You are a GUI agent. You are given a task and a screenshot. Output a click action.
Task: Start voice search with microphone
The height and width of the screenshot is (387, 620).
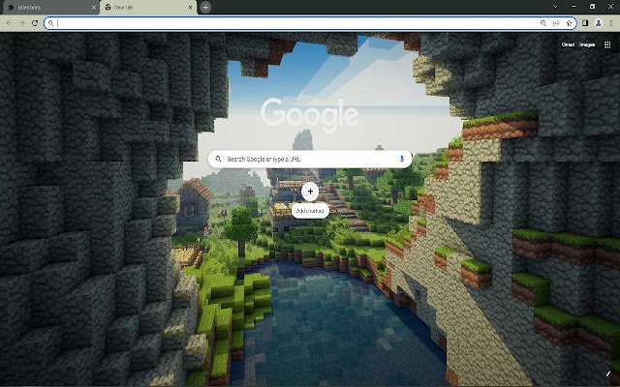pyautogui.click(x=402, y=159)
